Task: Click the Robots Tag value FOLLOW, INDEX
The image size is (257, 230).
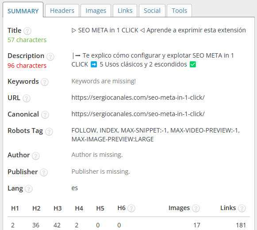Action: (156, 135)
